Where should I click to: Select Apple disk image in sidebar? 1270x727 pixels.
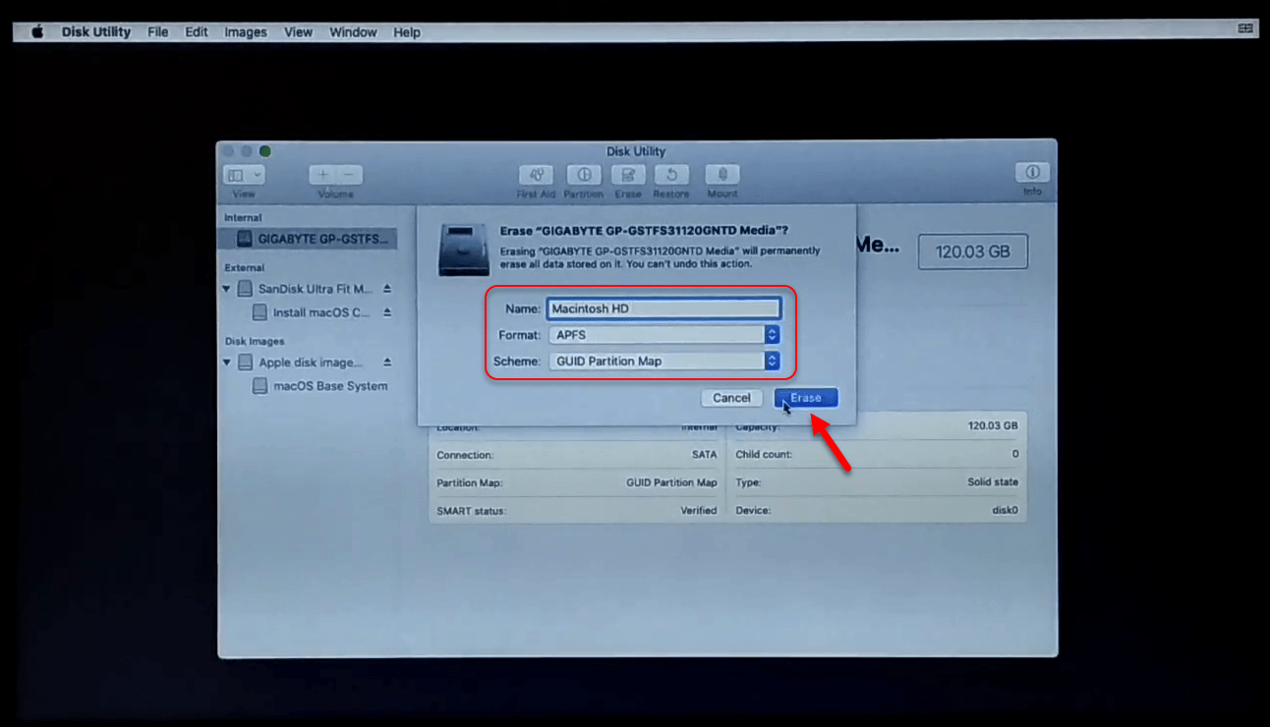tap(300, 363)
